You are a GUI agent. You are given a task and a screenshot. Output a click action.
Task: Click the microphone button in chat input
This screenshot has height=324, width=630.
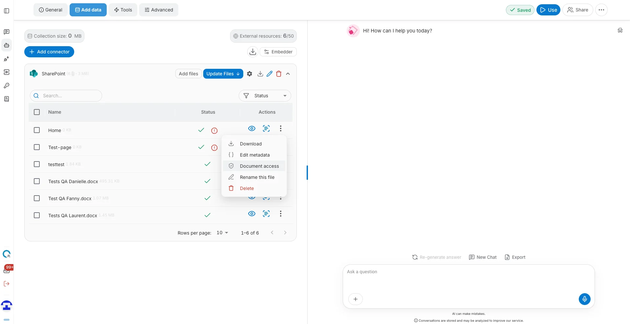[x=584, y=299]
